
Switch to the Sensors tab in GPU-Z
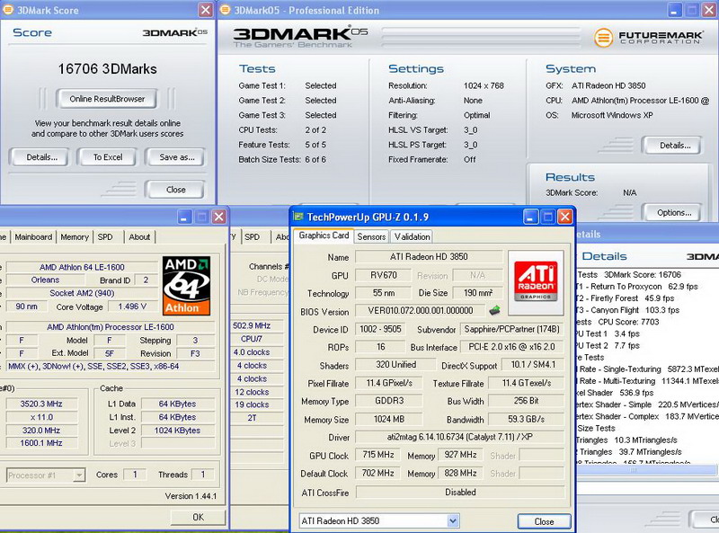371,236
